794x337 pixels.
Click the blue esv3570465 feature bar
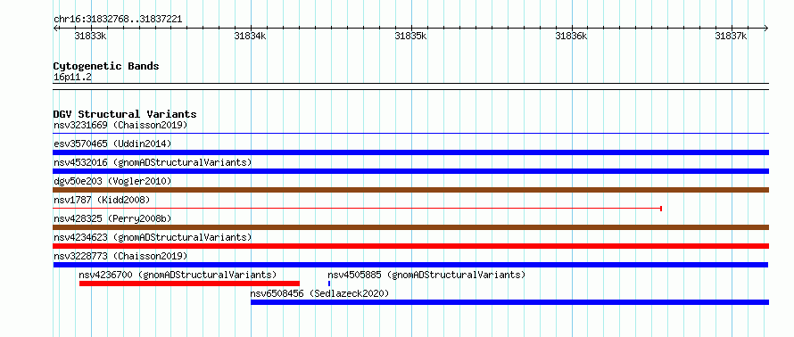pyautogui.click(x=411, y=152)
